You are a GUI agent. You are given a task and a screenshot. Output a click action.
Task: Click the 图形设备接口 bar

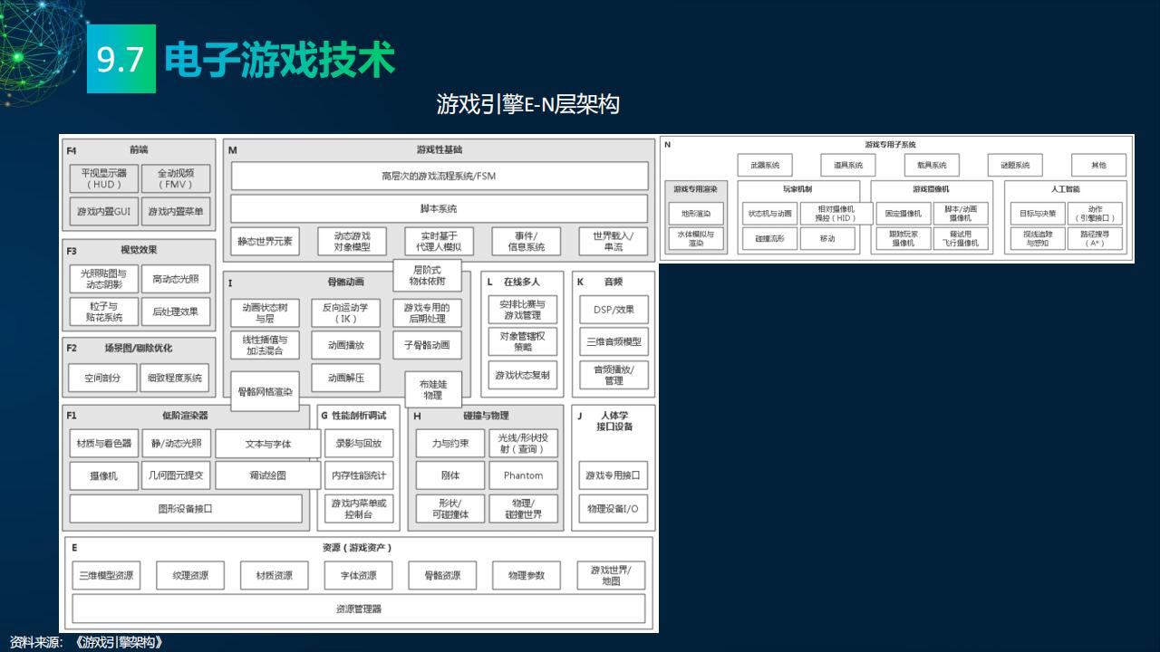click(186, 509)
